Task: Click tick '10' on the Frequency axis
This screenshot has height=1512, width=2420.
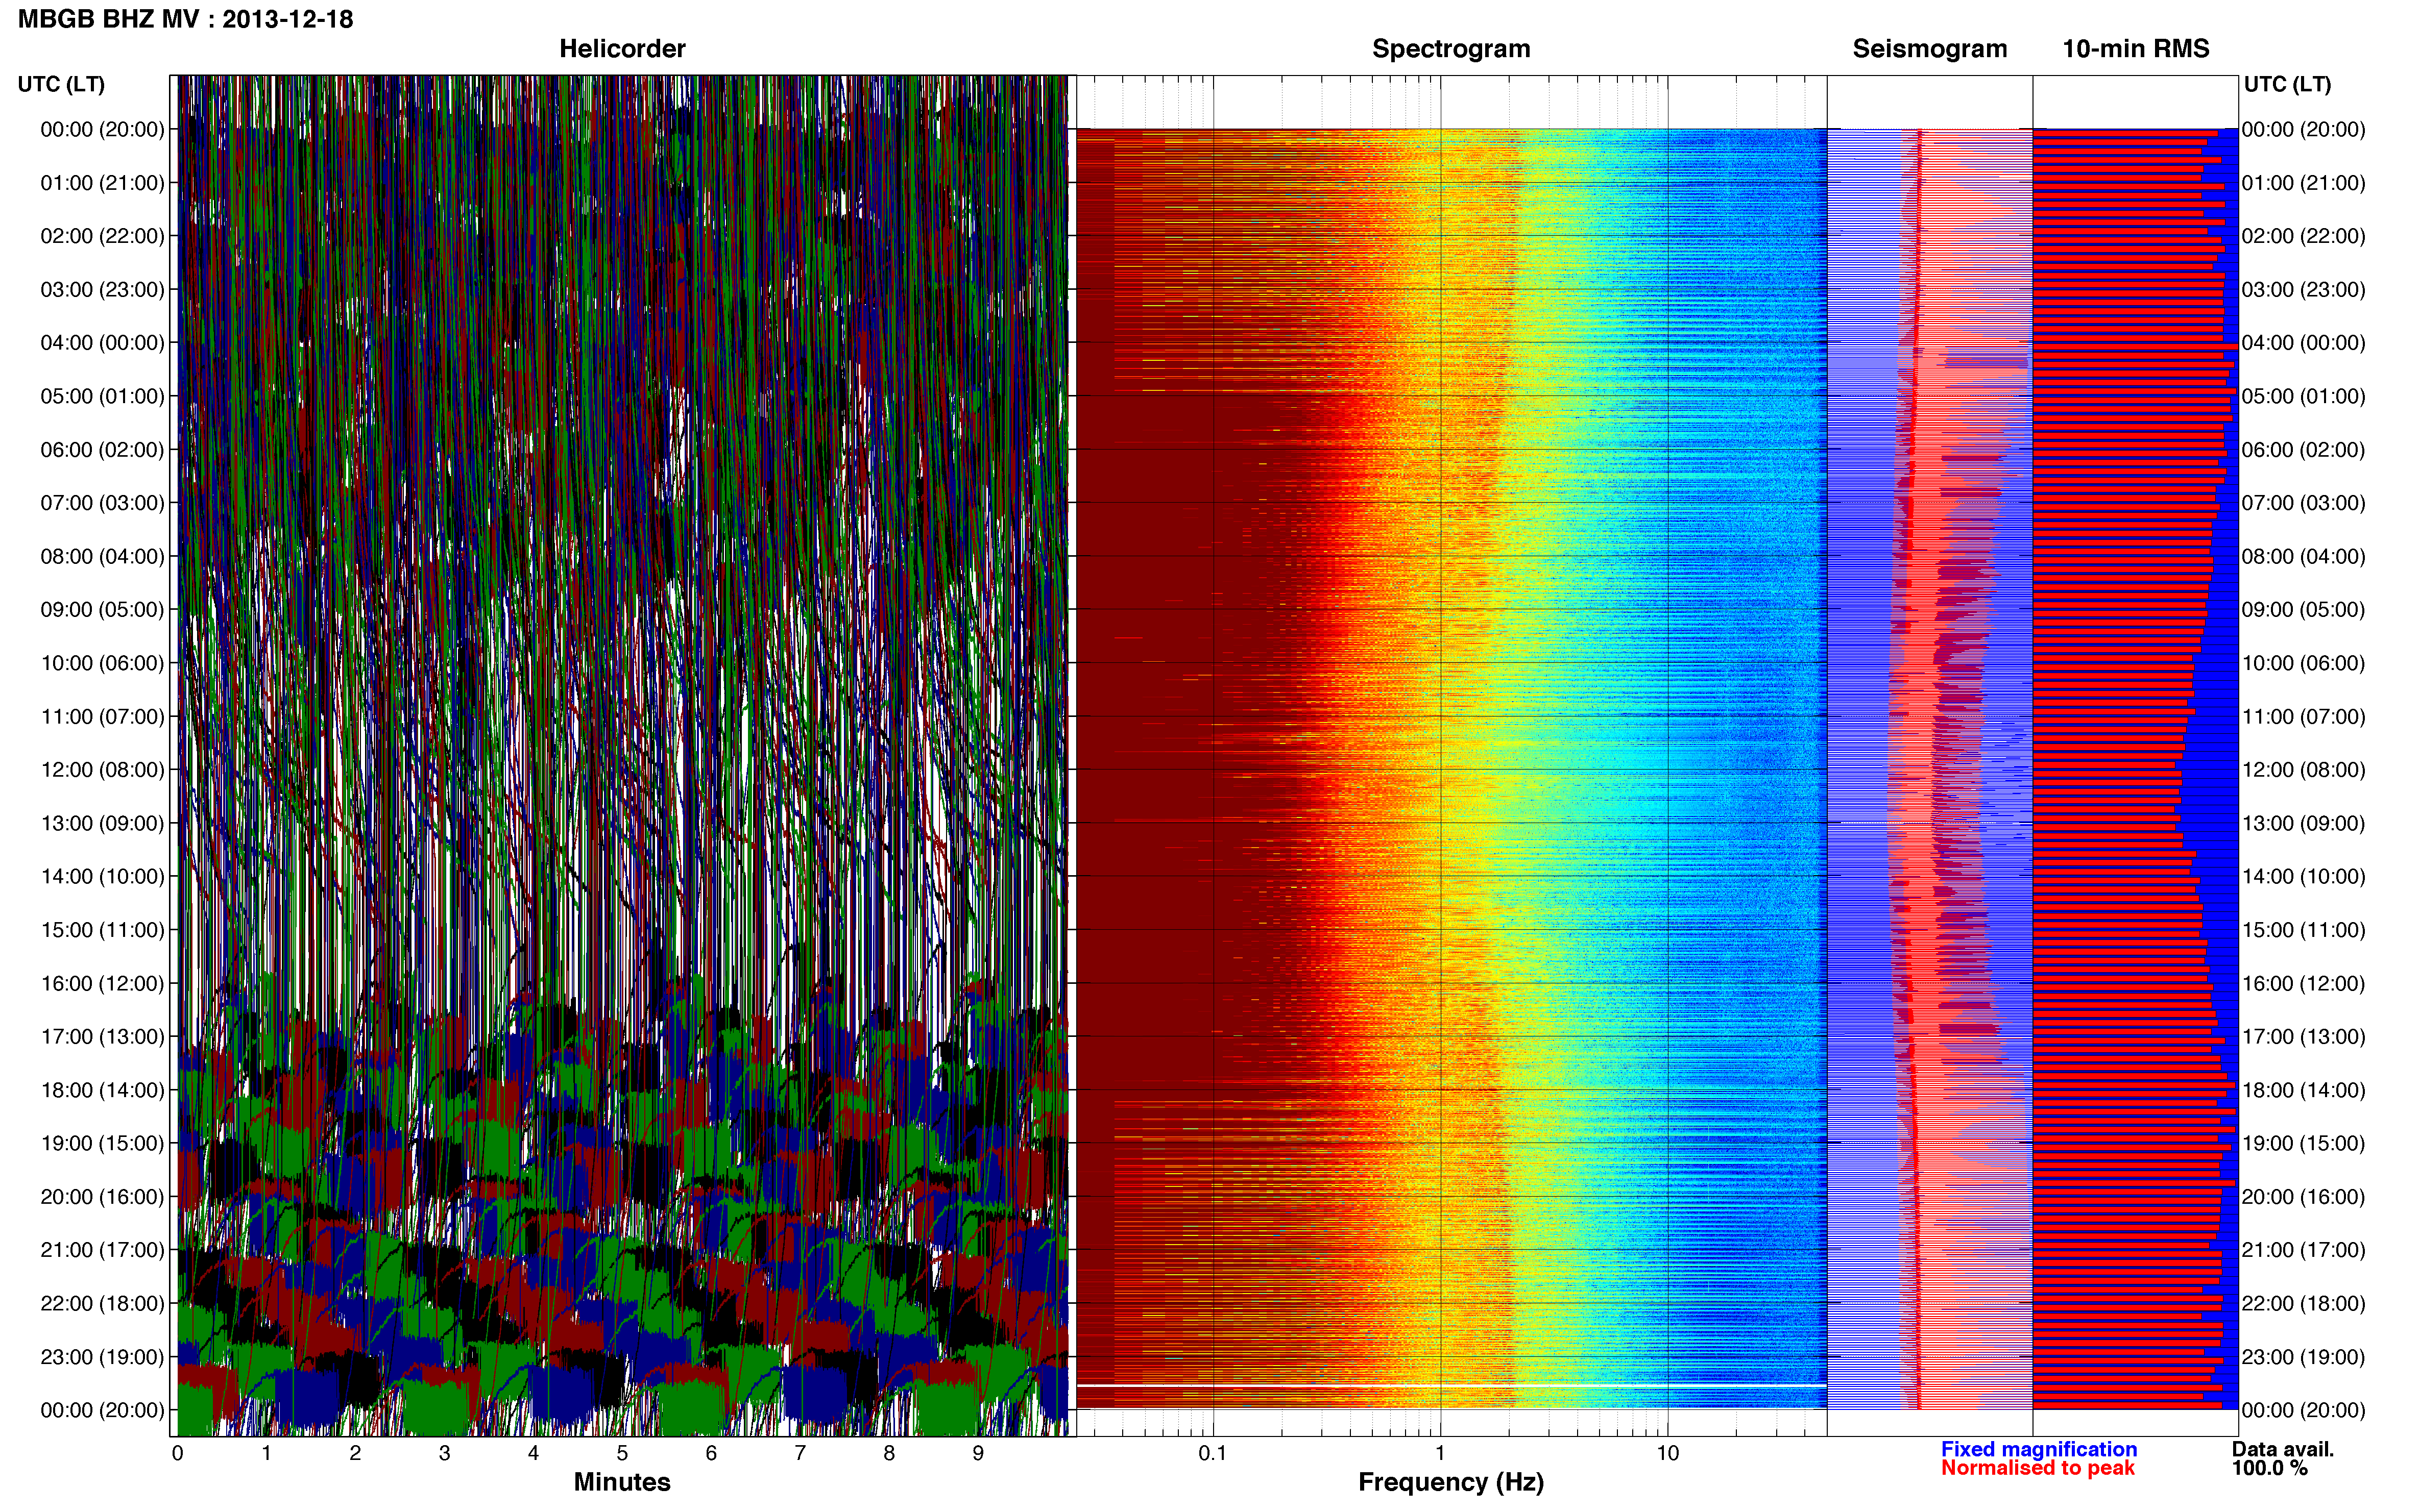Action: [x=1667, y=1453]
